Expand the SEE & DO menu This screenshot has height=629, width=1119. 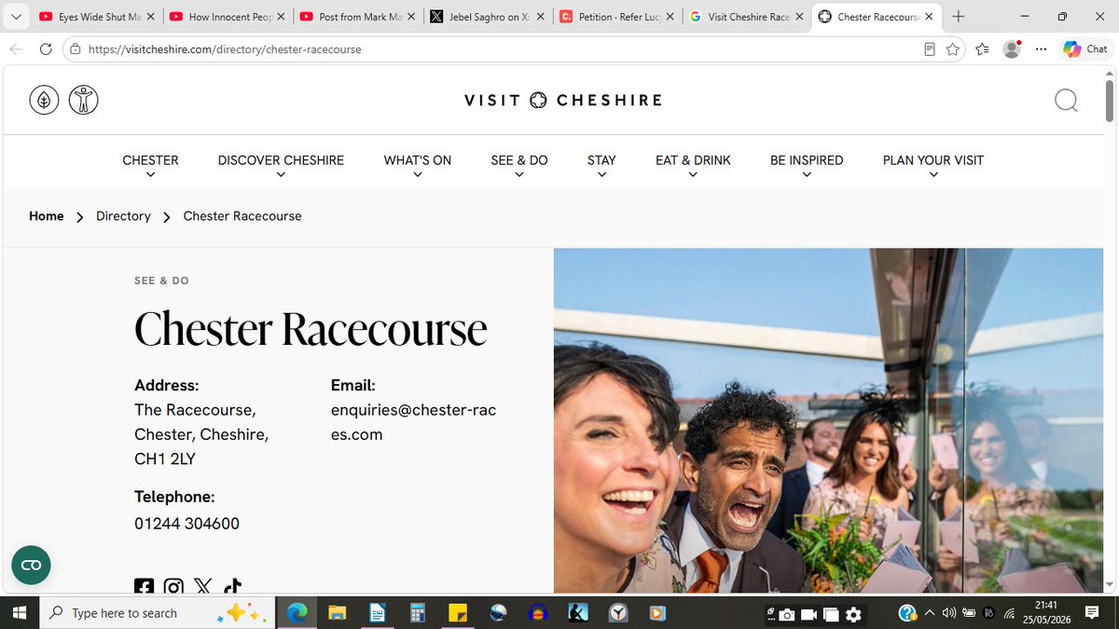519,166
